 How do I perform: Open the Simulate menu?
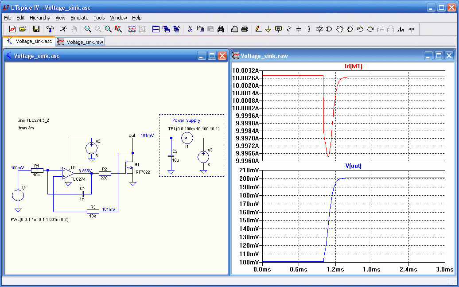tap(79, 18)
